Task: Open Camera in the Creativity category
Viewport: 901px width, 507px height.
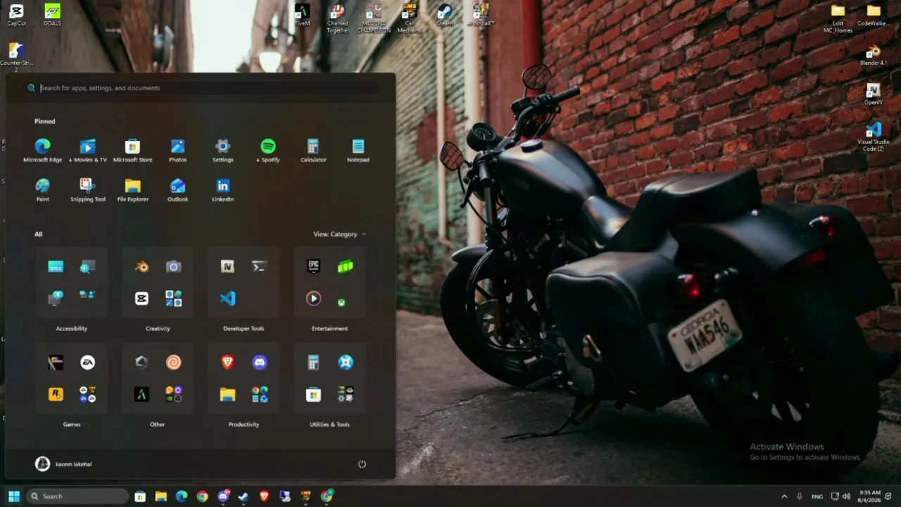Action: pyautogui.click(x=174, y=266)
